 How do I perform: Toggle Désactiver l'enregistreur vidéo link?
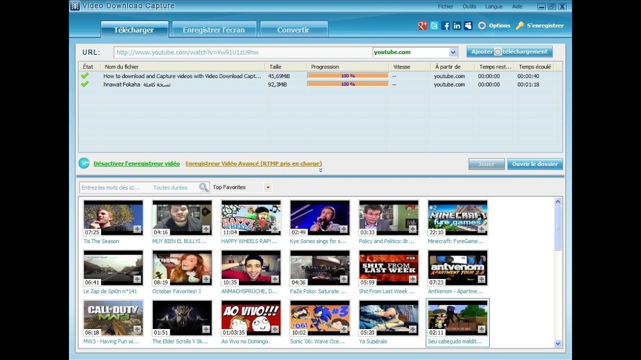136,163
